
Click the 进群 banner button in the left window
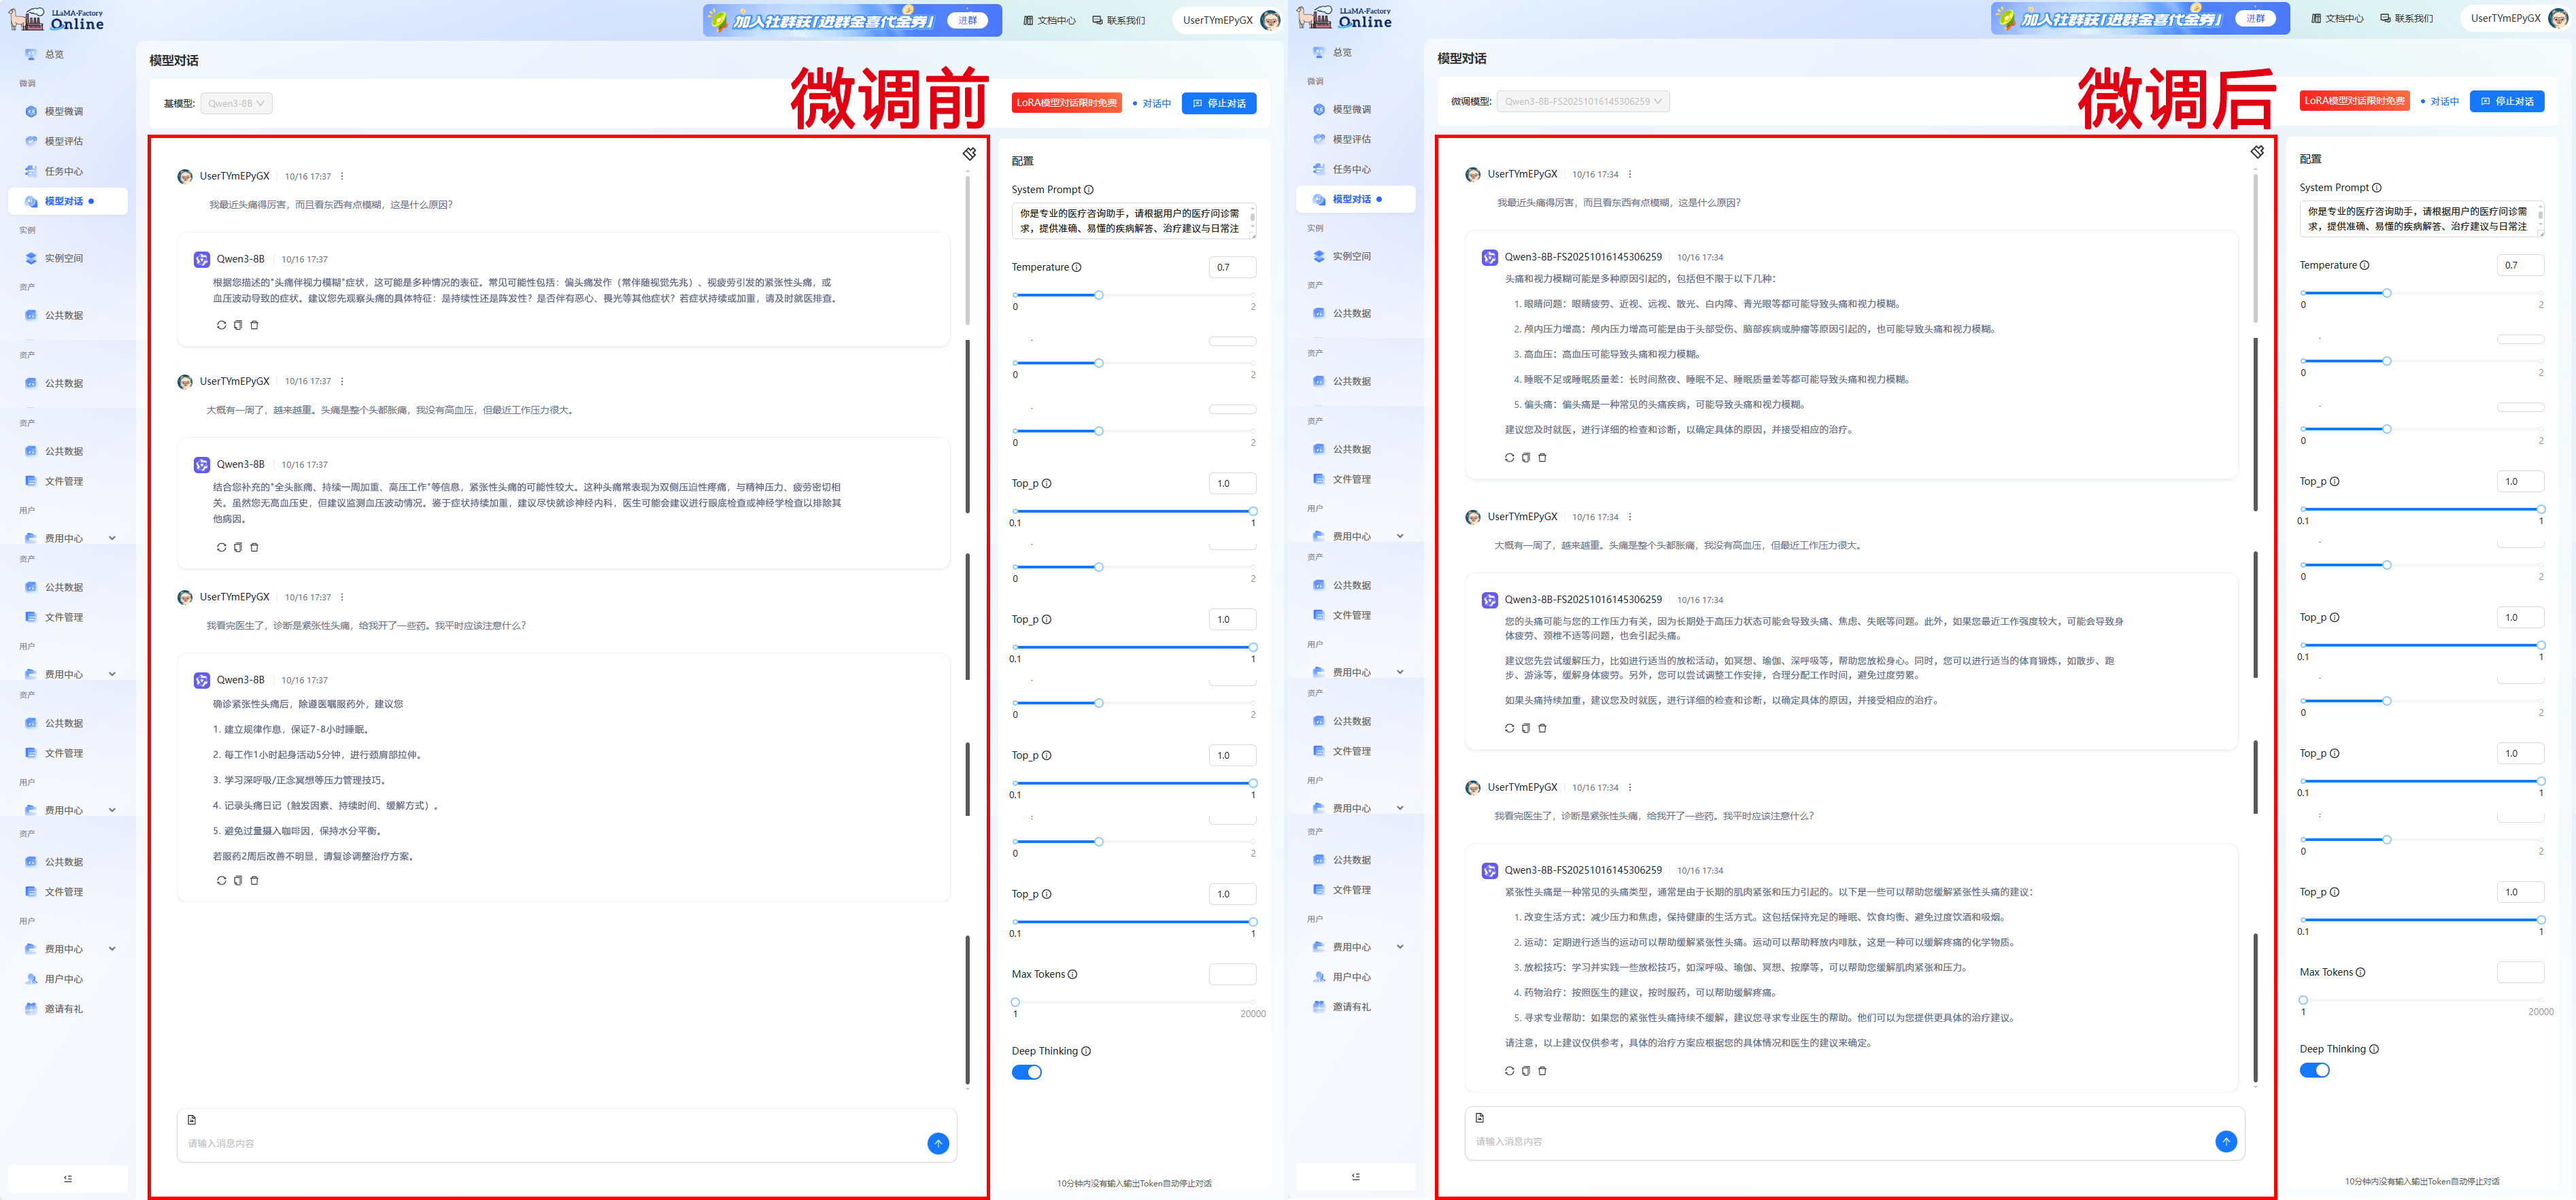[968, 20]
